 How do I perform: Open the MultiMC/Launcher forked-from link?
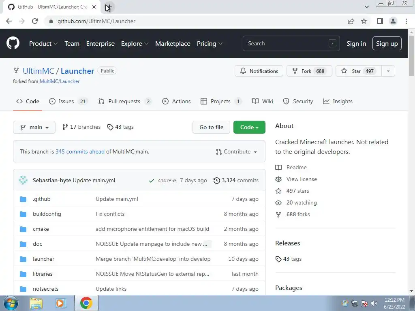click(x=60, y=81)
